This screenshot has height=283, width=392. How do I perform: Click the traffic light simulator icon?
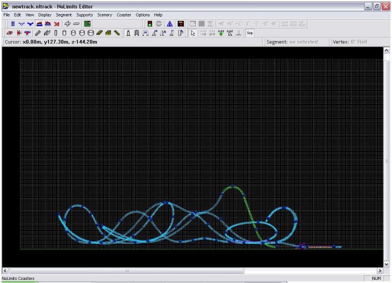coord(149,23)
